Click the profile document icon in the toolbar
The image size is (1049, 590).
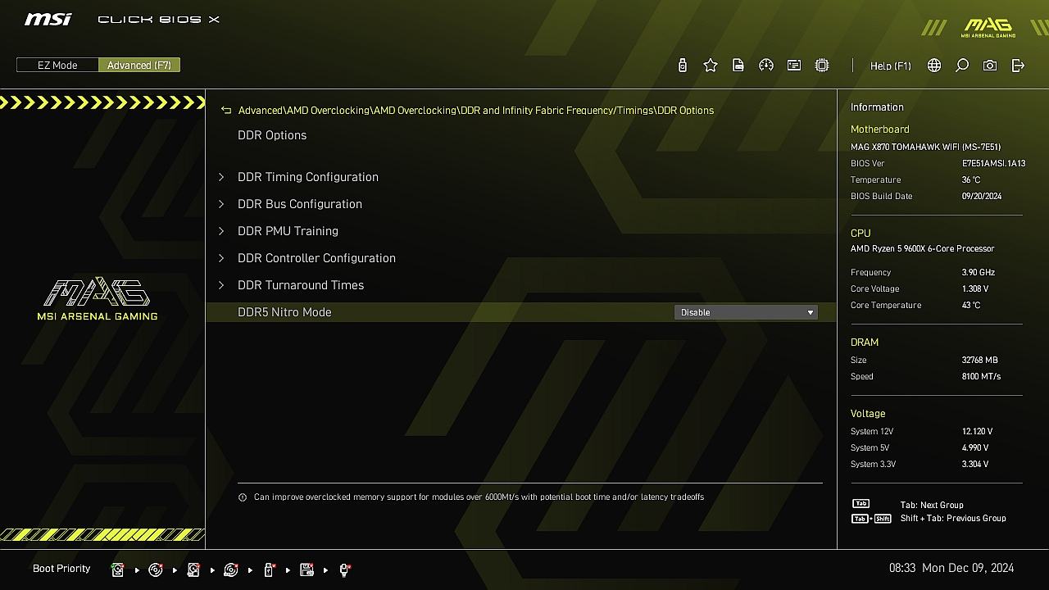738,66
